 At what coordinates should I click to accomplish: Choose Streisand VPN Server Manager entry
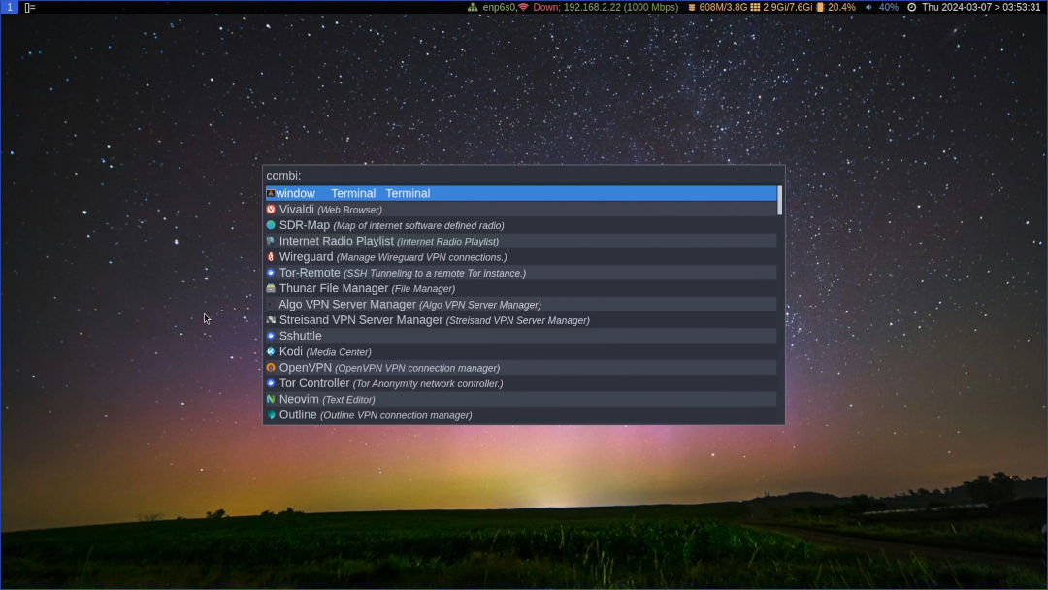(x=521, y=320)
